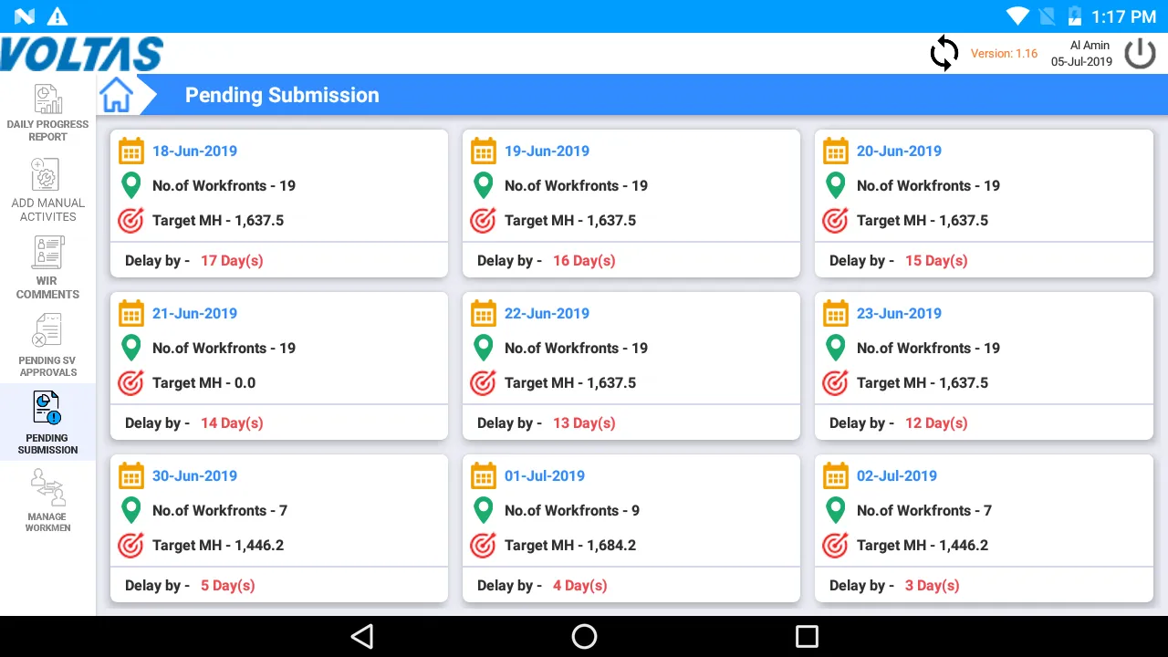Open the 22-Jun-2019 date link
Screen dimensions: 1168x657
point(547,314)
